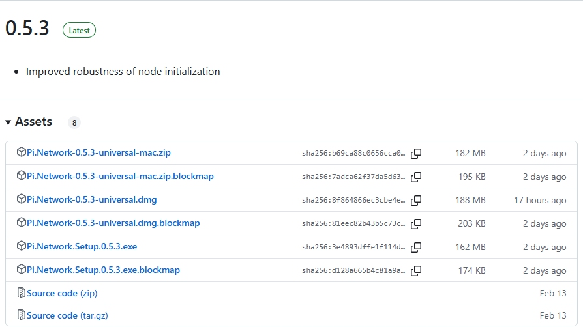Click file-zip icon beside Source code (zip)
The image size is (583, 327).
[x=21, y=293]
